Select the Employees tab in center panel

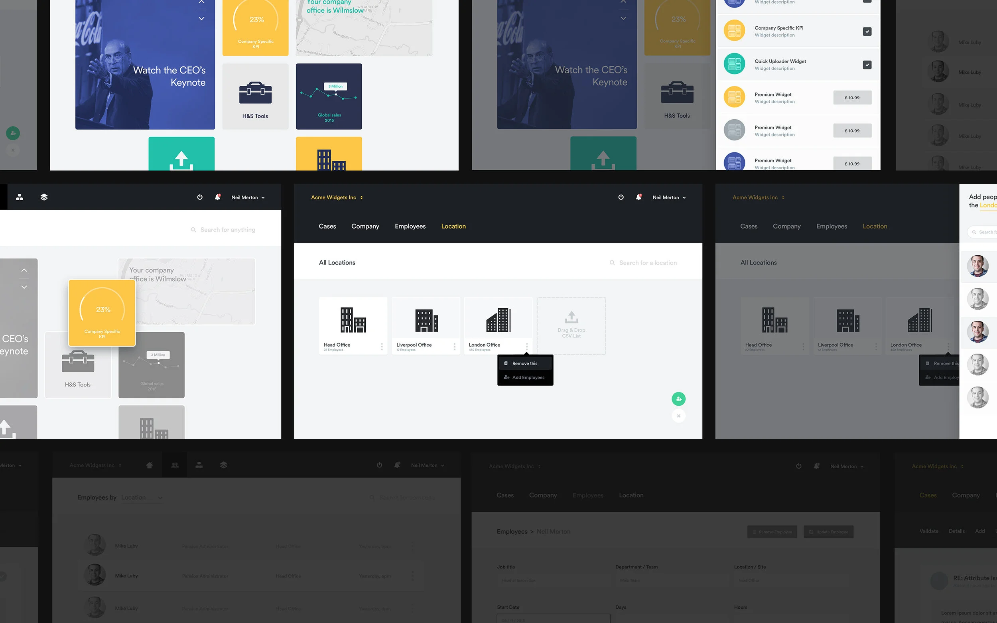pos(410,226)
